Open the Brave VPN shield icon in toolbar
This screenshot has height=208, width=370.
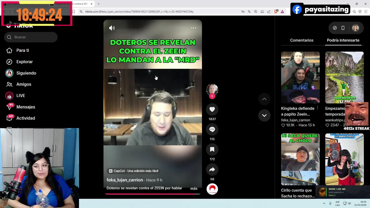pyautogui.click(x=360, y=12)
